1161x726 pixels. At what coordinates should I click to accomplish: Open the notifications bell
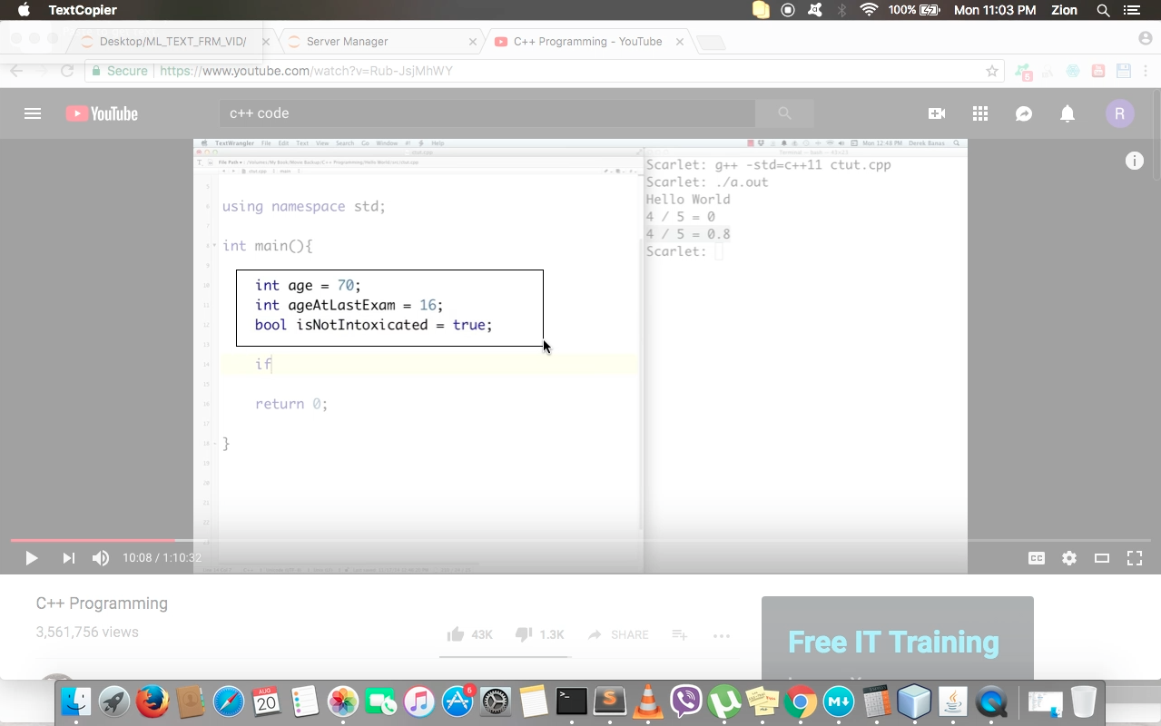pyautogui.click(x=1068, y=113)
